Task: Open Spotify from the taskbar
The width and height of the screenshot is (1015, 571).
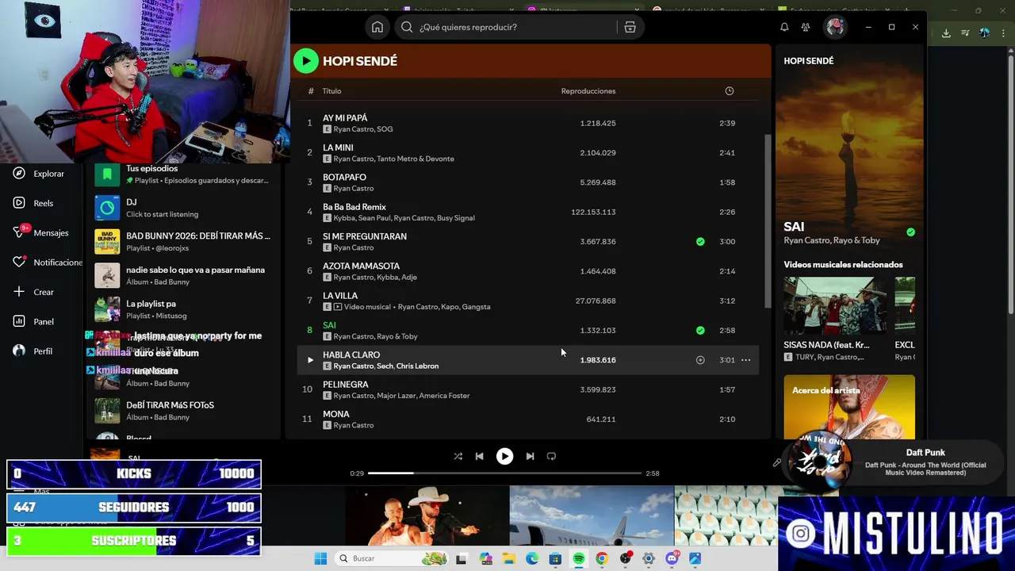Action: (x=579, y=558)
